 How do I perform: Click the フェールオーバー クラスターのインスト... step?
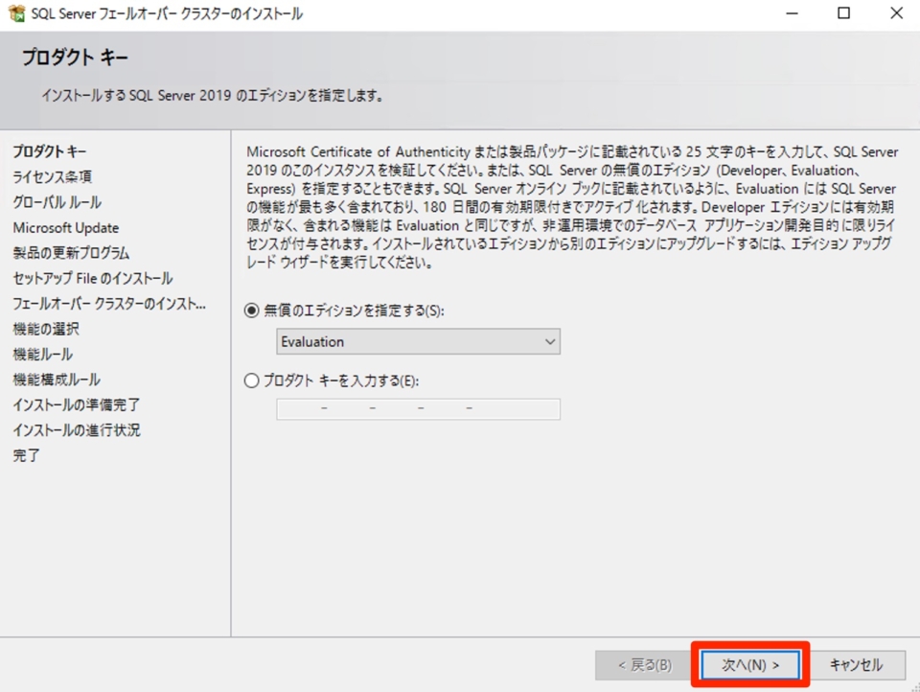click(109, 304)
